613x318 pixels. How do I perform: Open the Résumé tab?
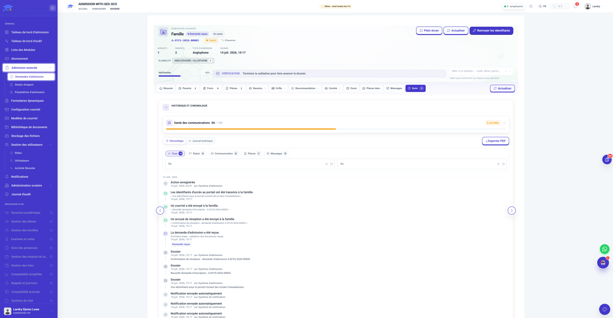[166, 89]
